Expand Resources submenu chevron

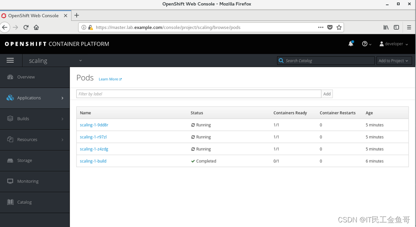coord(63,140)
